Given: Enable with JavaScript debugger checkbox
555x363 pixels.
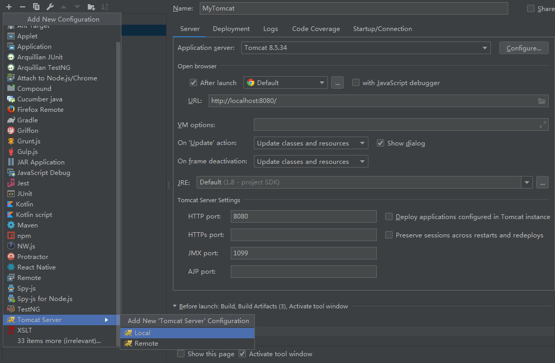Looking at the screenshot, I should tap(356, 82).
